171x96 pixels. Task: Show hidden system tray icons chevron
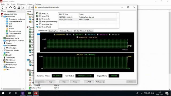[142, 93]
